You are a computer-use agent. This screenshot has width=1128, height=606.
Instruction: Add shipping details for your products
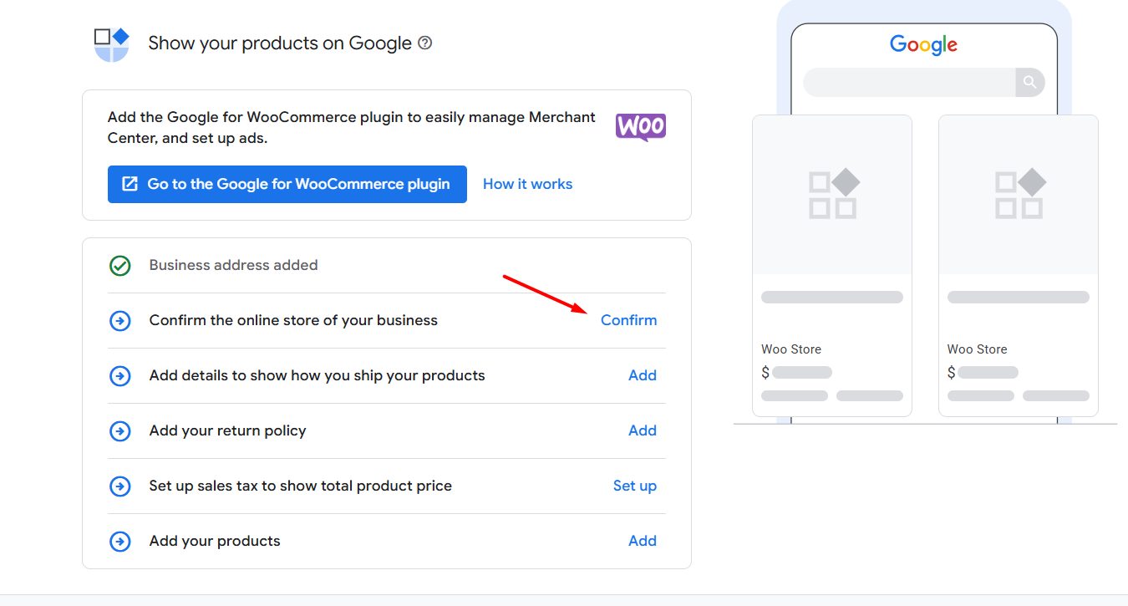tap(643, 375)
